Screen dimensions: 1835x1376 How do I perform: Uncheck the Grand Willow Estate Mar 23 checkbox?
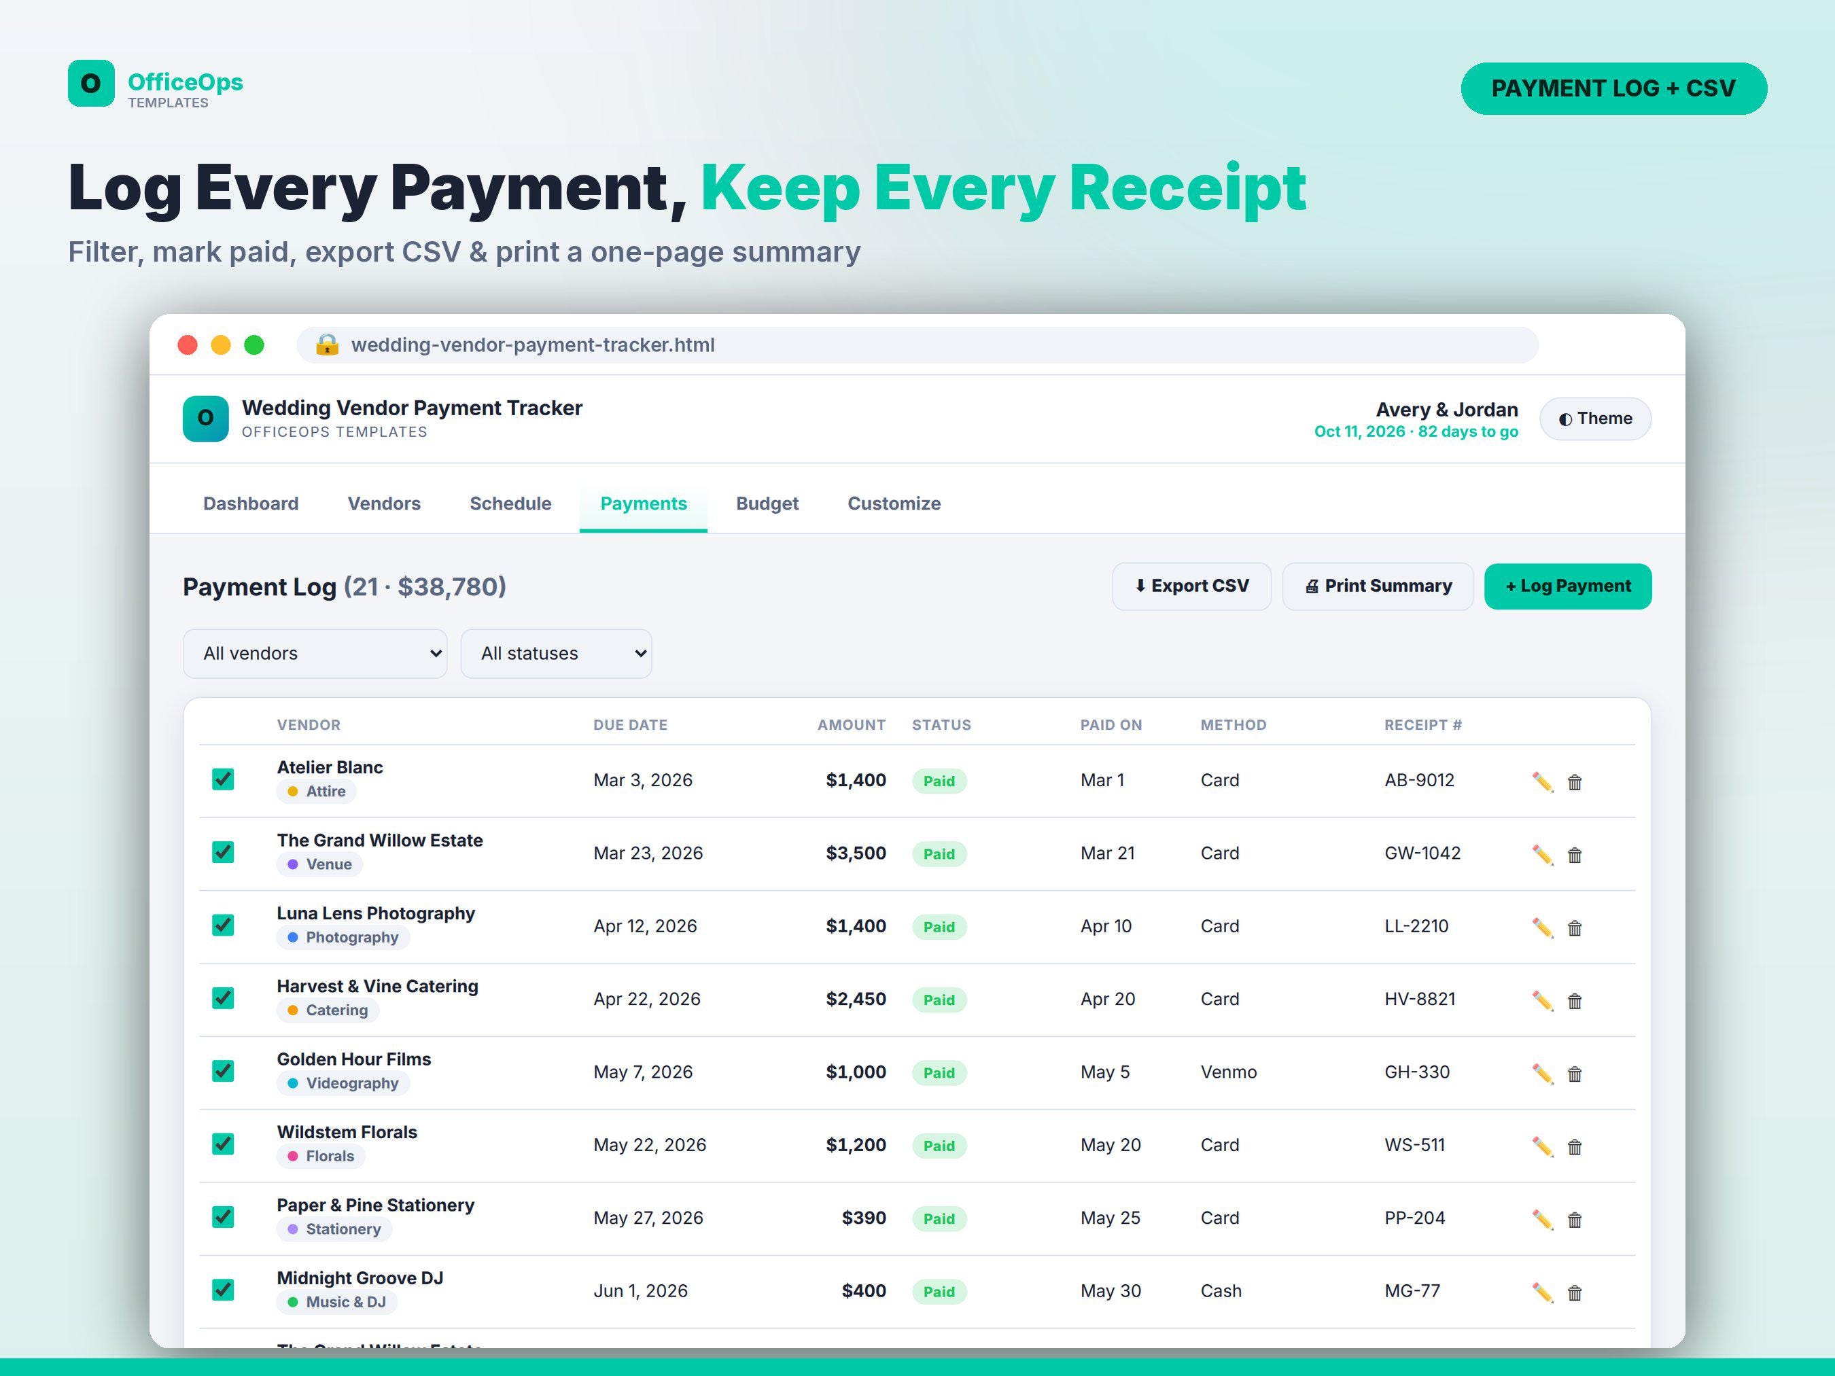(223, 852)
